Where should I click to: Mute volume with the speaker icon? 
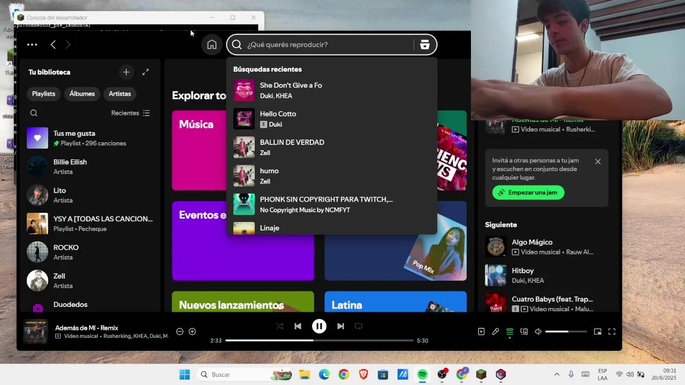click(538, 332)
